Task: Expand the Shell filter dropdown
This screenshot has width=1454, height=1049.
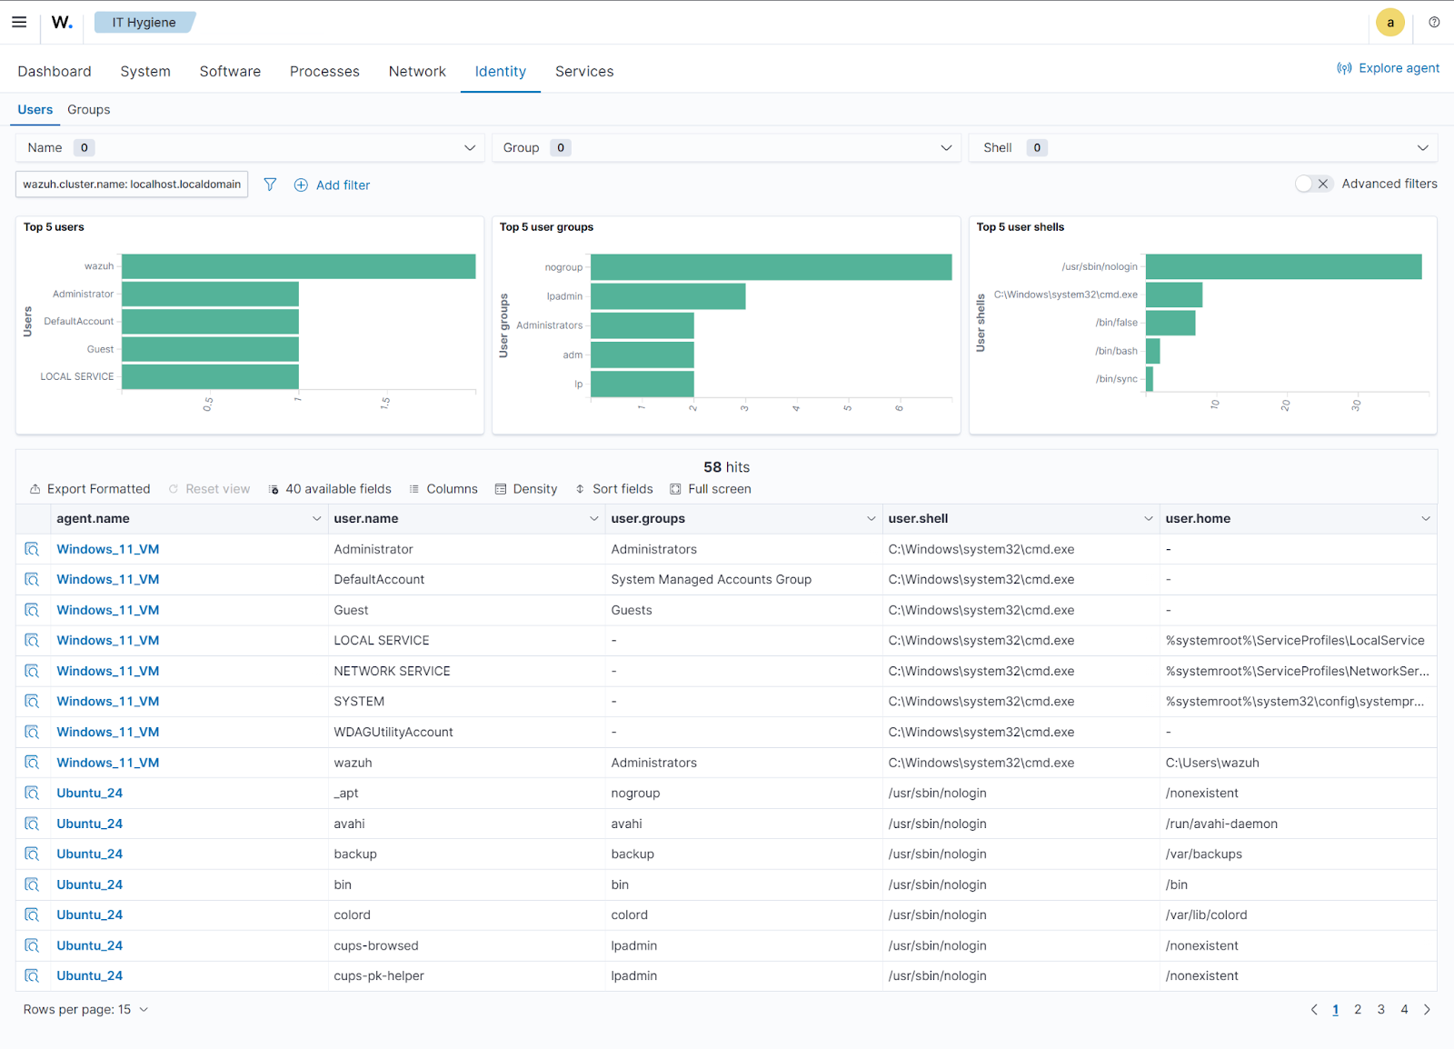Action: point(1423,147)
